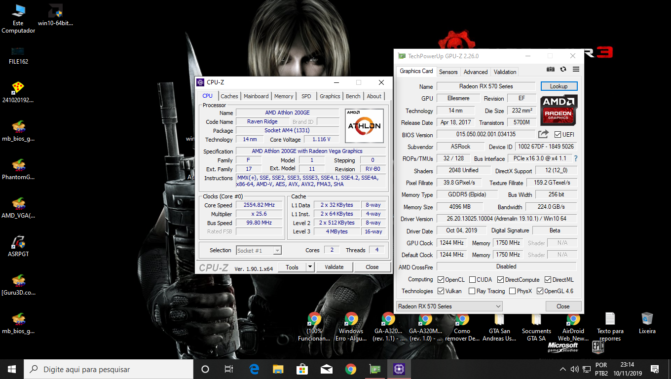Viewport: 671px width, 379px height.
Task: Toggle the UEFI checkbox in GPU-Z
Action: pos(558,134)
